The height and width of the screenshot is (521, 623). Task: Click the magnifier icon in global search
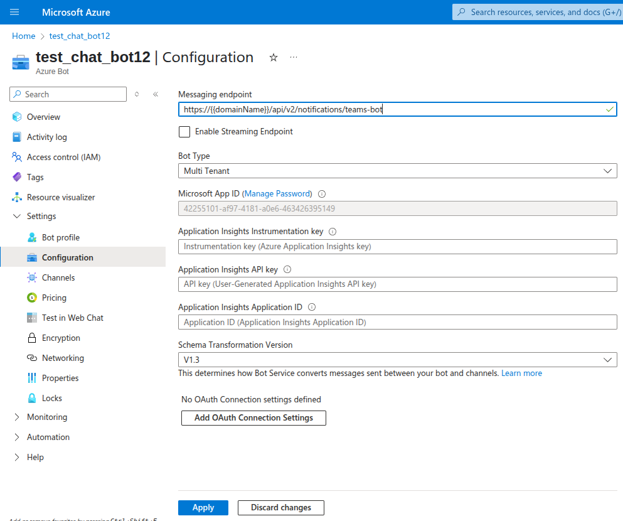(x=461, y=12)
